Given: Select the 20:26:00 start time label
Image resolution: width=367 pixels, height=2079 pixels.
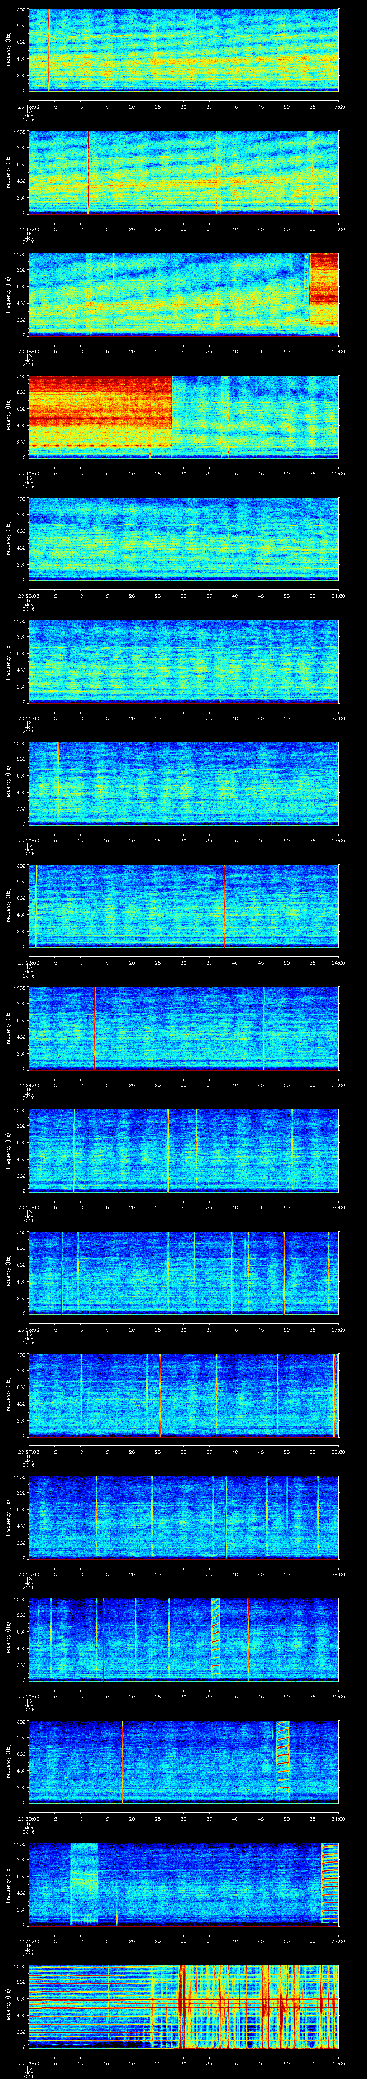Looking at the screenshot, I should click(28, 1329).
